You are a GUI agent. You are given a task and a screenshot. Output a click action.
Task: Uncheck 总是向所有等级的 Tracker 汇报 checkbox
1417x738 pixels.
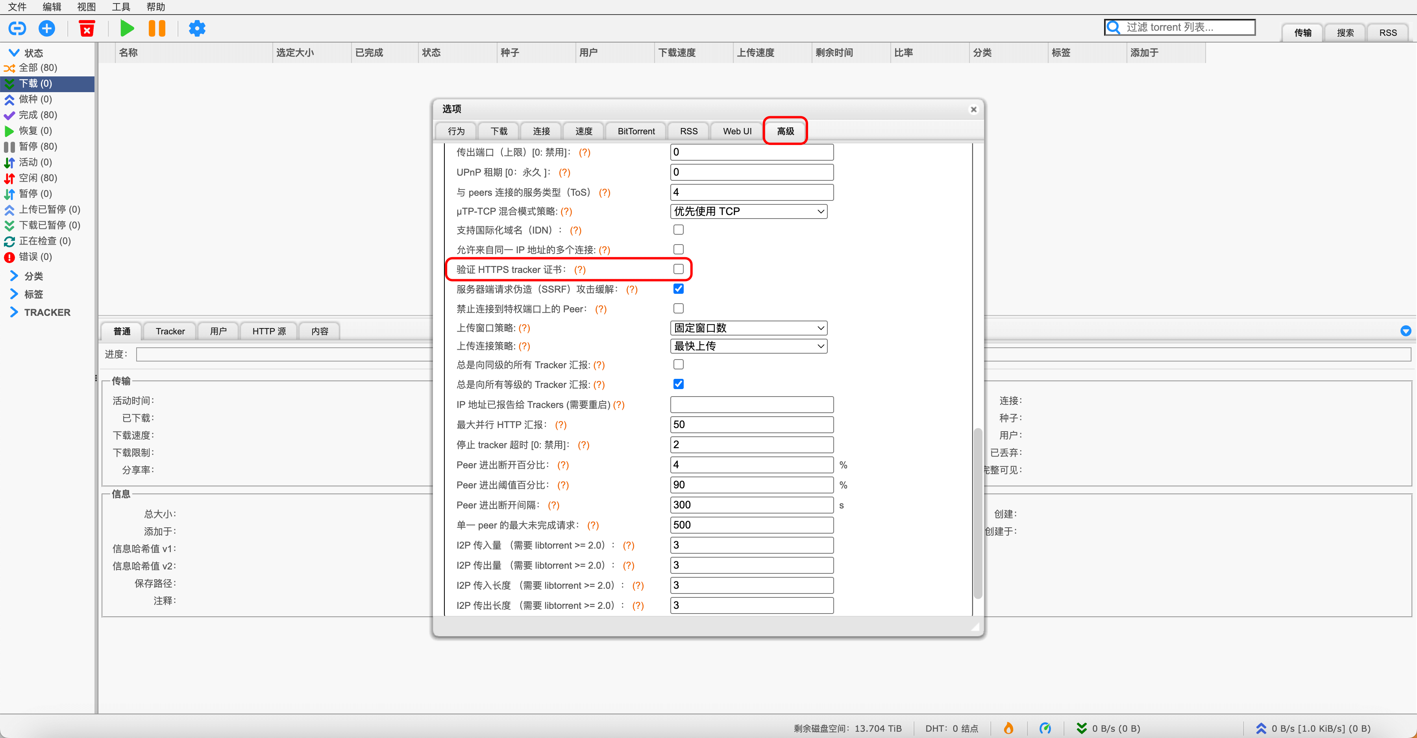[678, 384]
